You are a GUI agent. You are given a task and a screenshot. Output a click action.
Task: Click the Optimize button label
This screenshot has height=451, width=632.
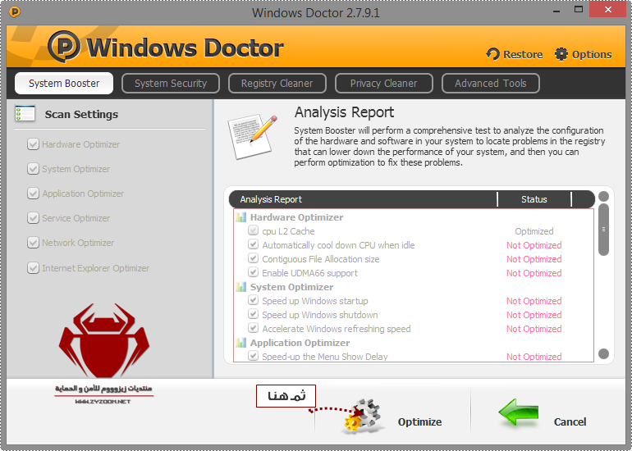[x=419, y=421]
